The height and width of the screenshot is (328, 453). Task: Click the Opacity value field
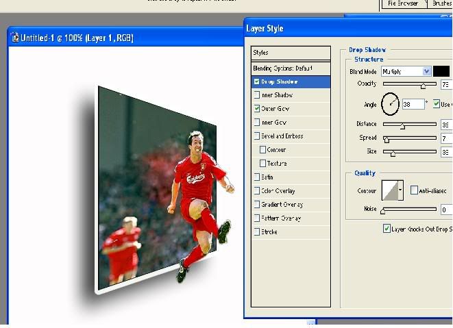447,85
